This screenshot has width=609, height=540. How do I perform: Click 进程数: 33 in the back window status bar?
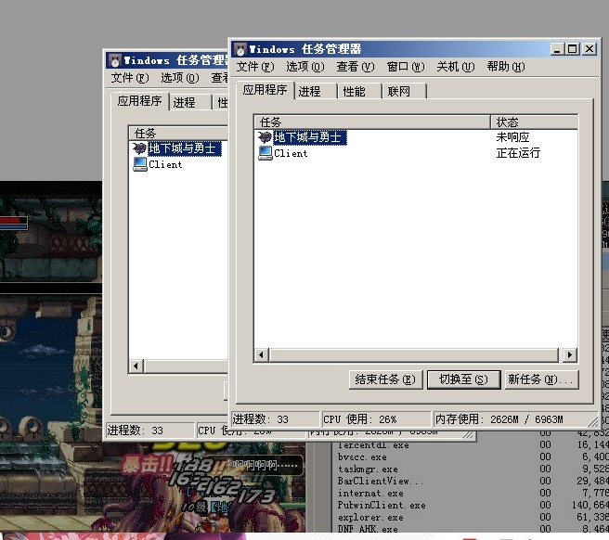149,431
